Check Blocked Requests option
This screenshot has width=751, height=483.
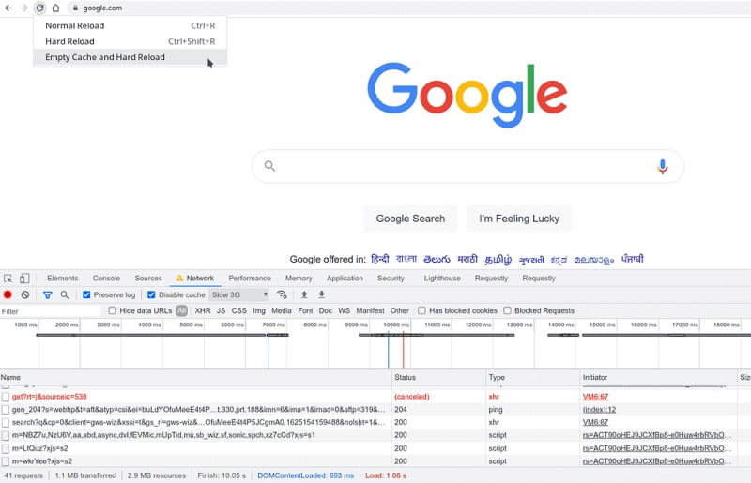tap(507, 310)
